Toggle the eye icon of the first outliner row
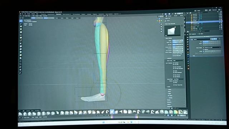This screenshot has width=229, height=129. coord(219,13)
